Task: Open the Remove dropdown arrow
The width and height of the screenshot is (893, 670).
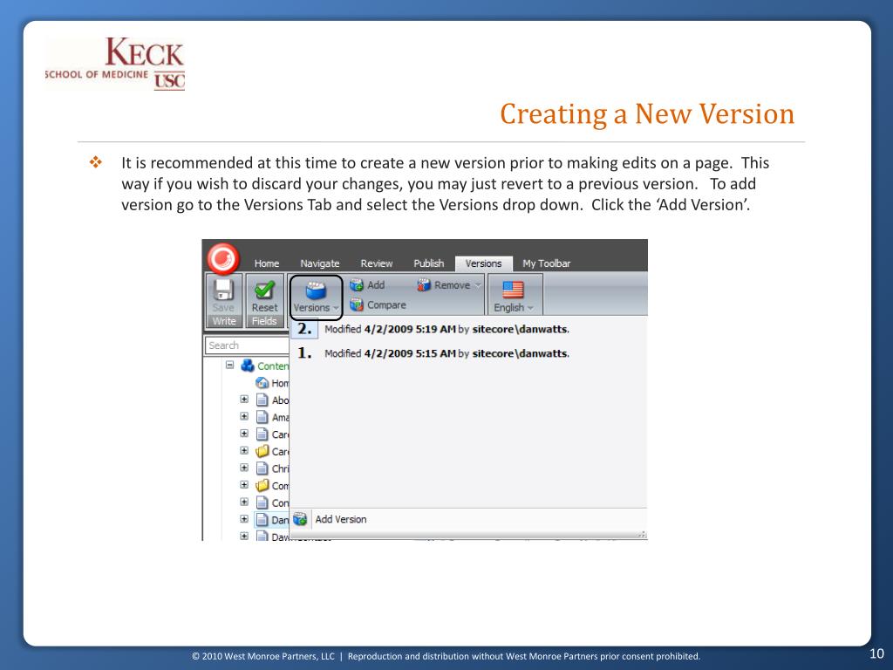Action: [x=478, y=285]
